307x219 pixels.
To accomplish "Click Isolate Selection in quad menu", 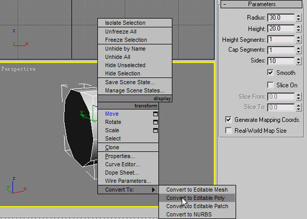I will (x=125, y=23).
